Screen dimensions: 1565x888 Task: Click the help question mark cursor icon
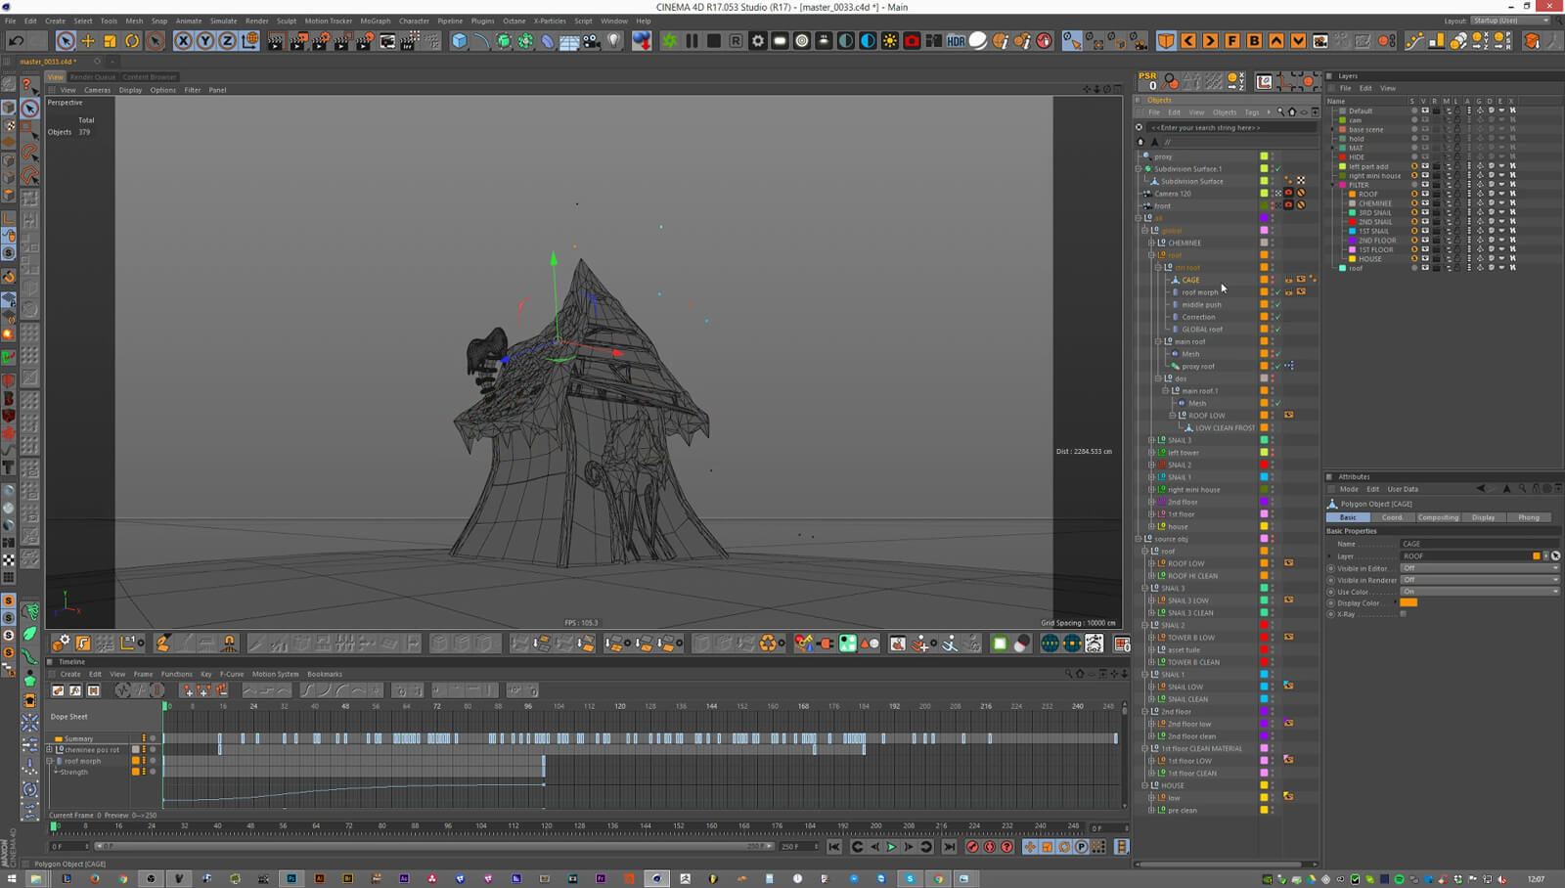[x=29, y=86]
